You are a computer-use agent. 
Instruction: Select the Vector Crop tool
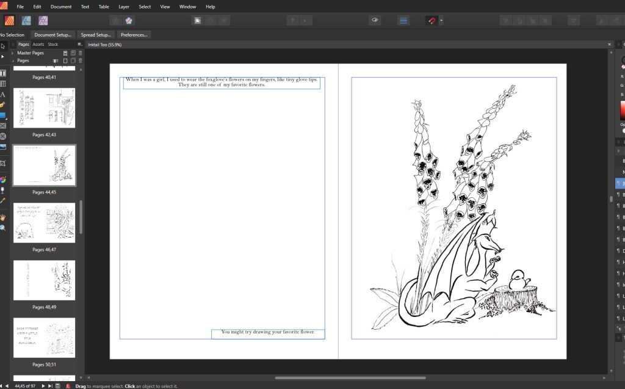(3, 163)
